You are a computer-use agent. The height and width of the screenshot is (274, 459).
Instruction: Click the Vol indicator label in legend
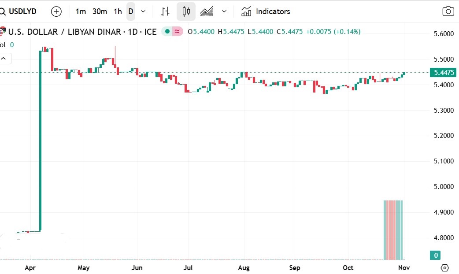[x=3, y=44]
